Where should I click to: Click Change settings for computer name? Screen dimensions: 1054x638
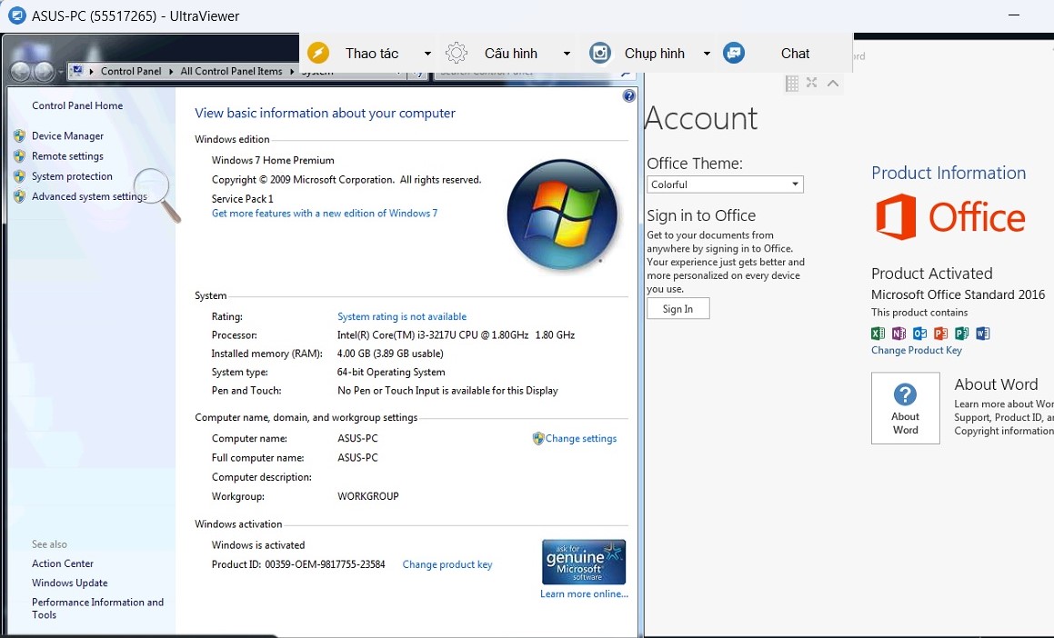coord(581,439)
